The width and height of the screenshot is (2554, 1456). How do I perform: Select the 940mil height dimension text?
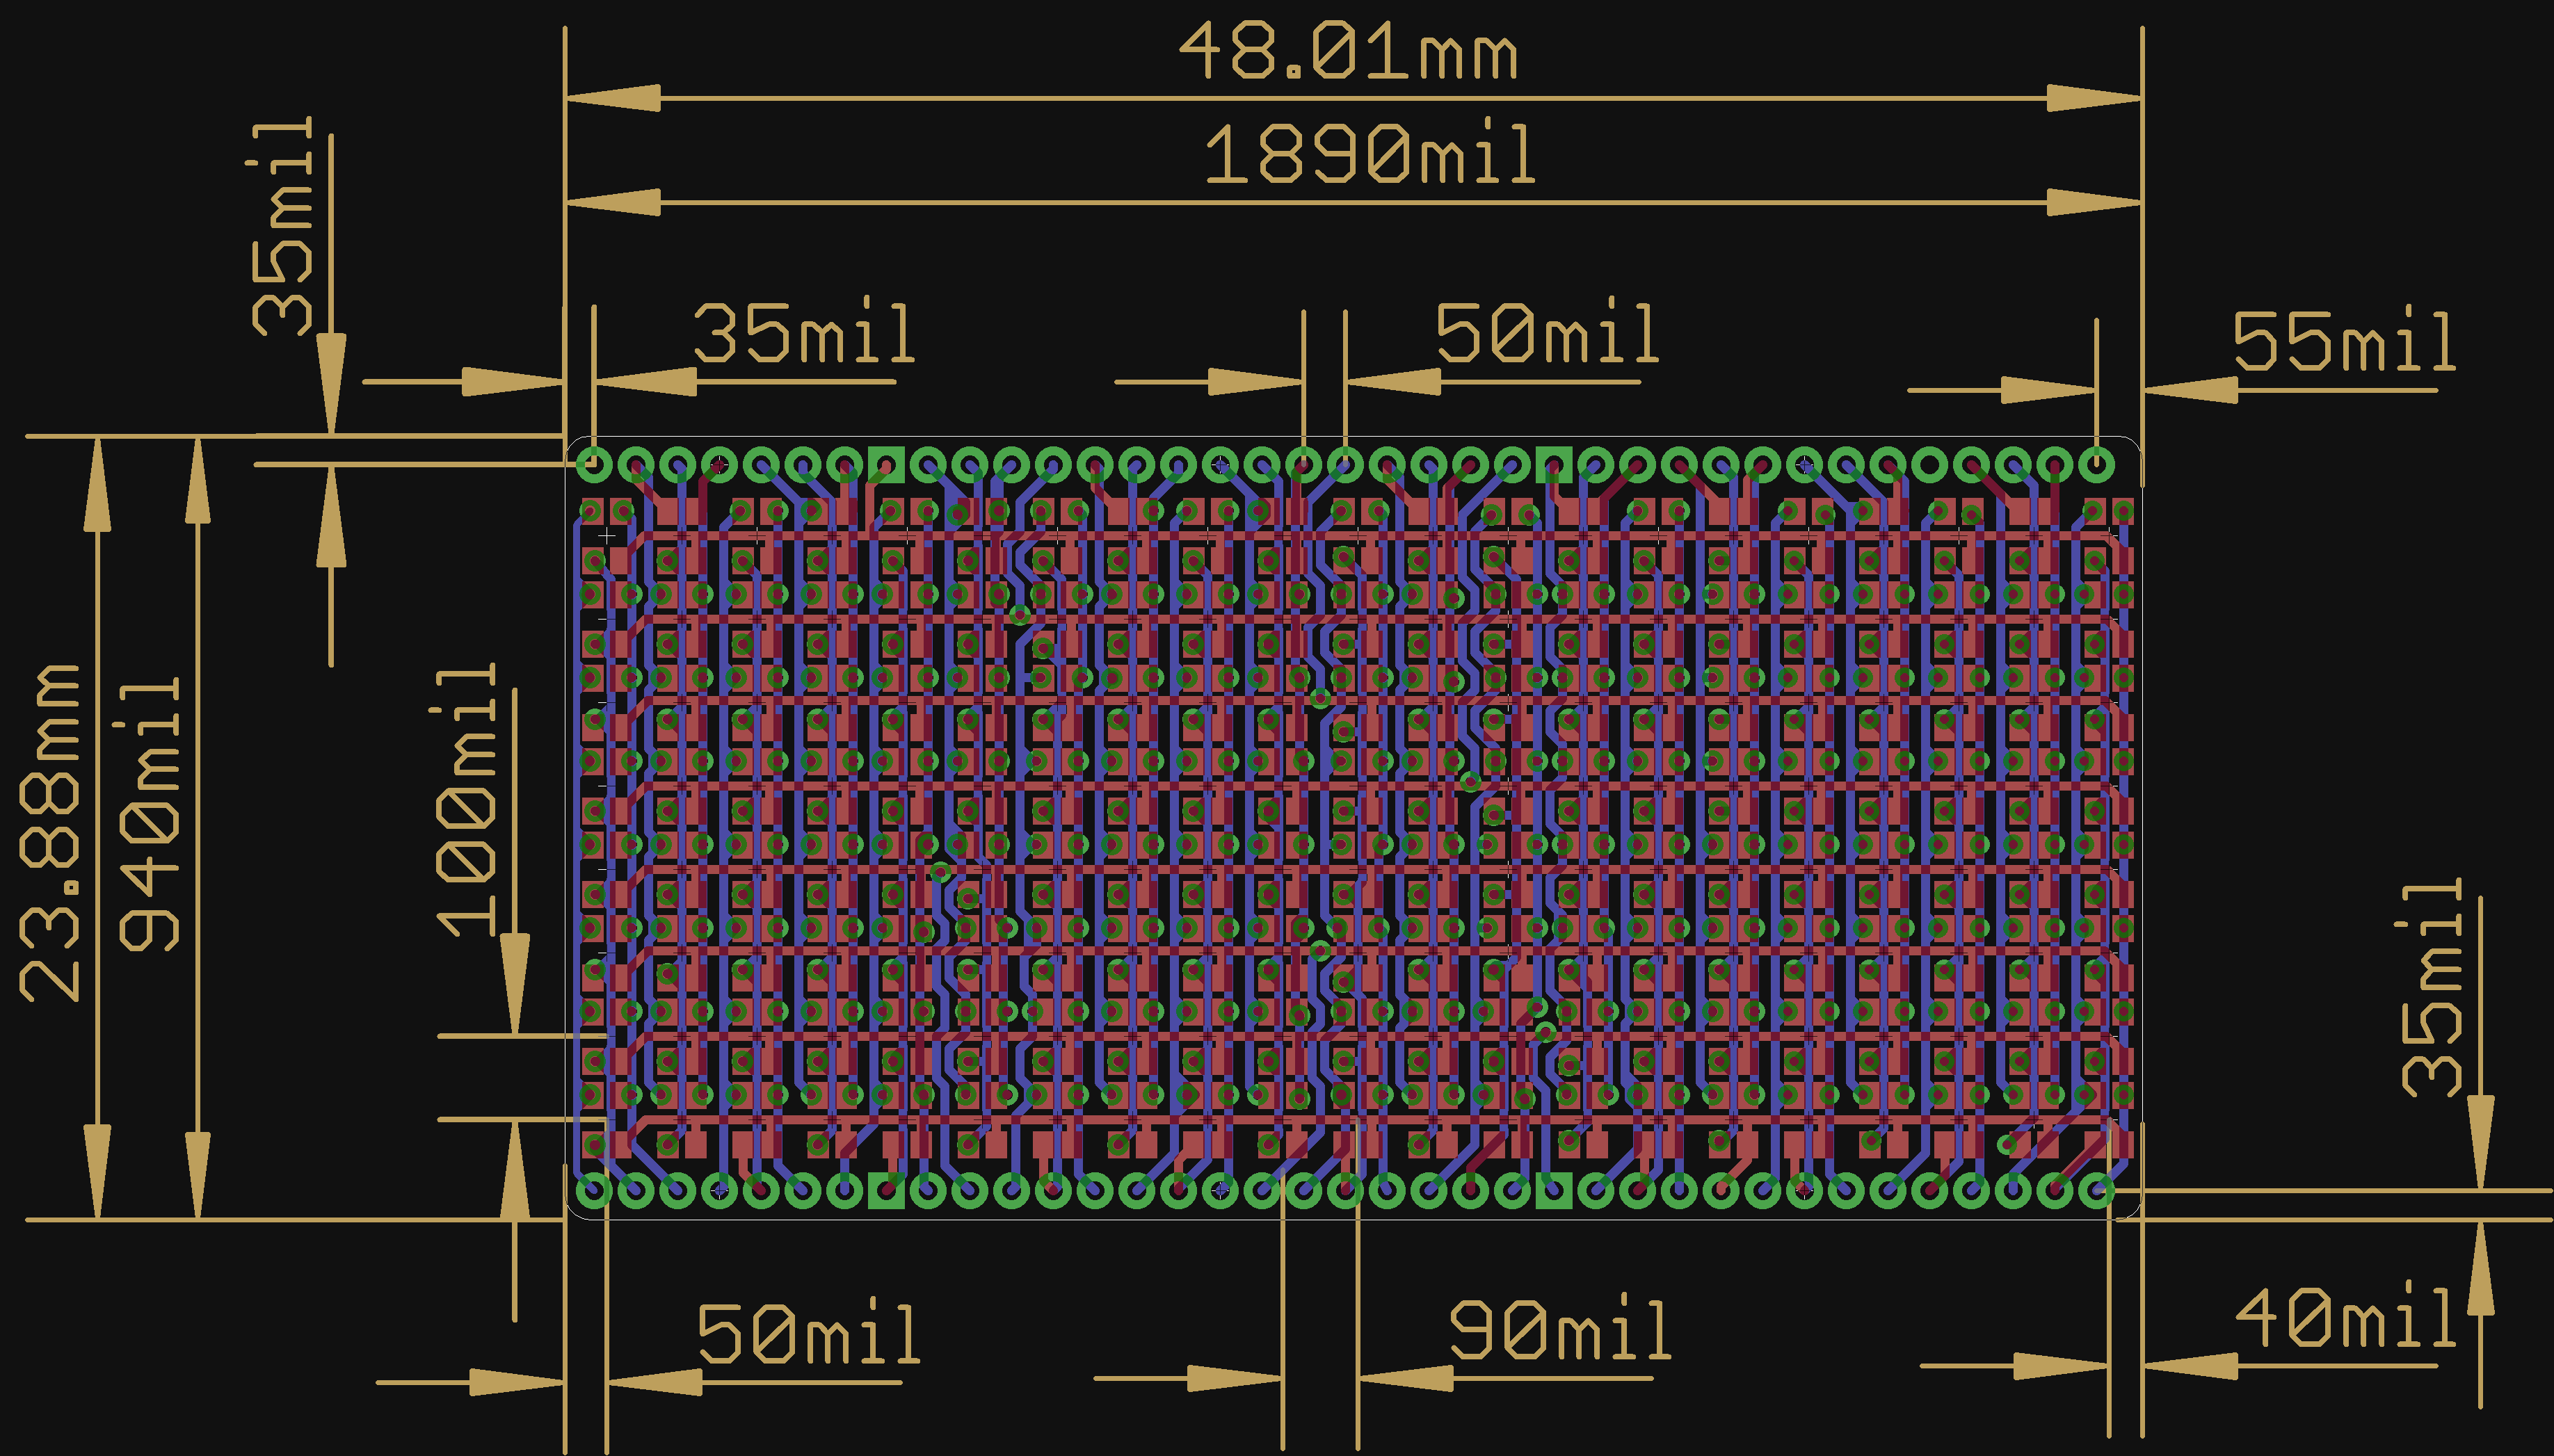click(149, 814)
